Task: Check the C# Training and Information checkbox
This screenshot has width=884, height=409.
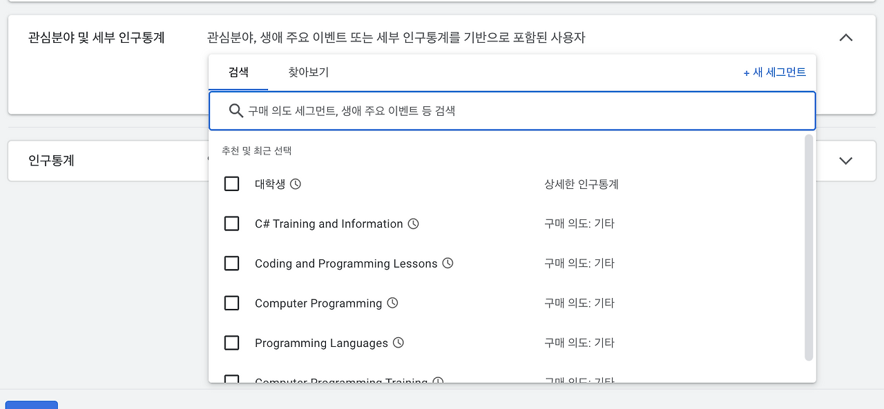Action: pos(231,223)
